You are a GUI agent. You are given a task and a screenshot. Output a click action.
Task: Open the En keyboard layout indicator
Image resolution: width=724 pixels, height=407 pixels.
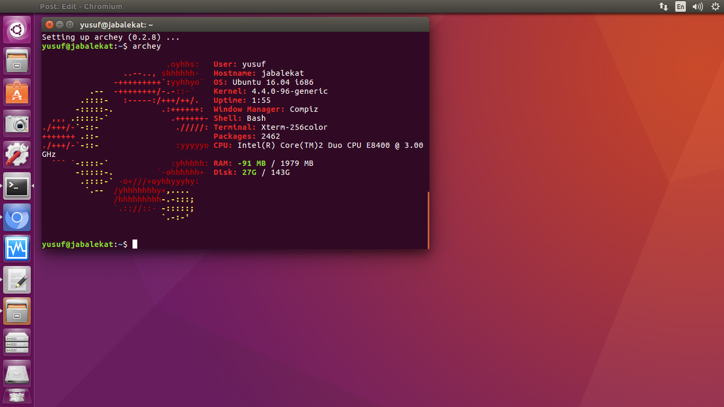pyautogui.click(x=680, y=6)
